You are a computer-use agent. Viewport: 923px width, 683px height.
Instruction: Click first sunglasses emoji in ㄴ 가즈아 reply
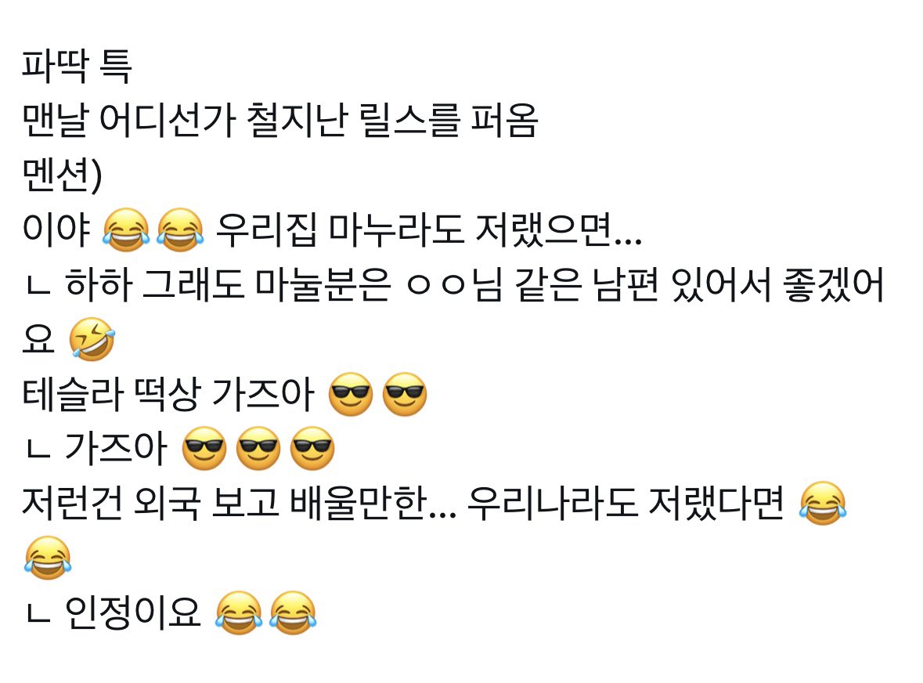click(x=204, y=448)
